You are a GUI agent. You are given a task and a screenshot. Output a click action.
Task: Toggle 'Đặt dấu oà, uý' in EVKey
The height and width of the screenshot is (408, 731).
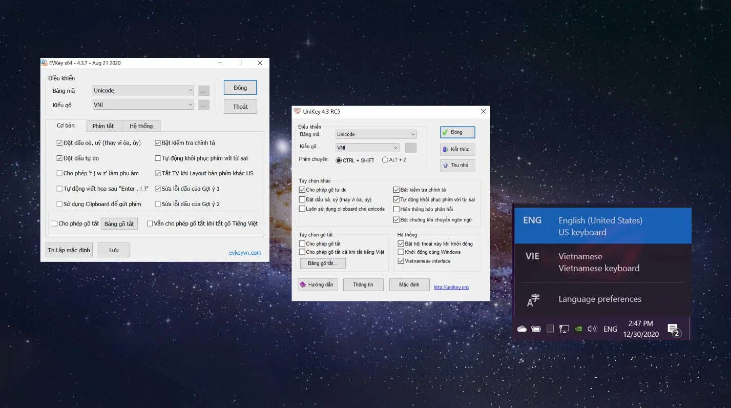59,143
